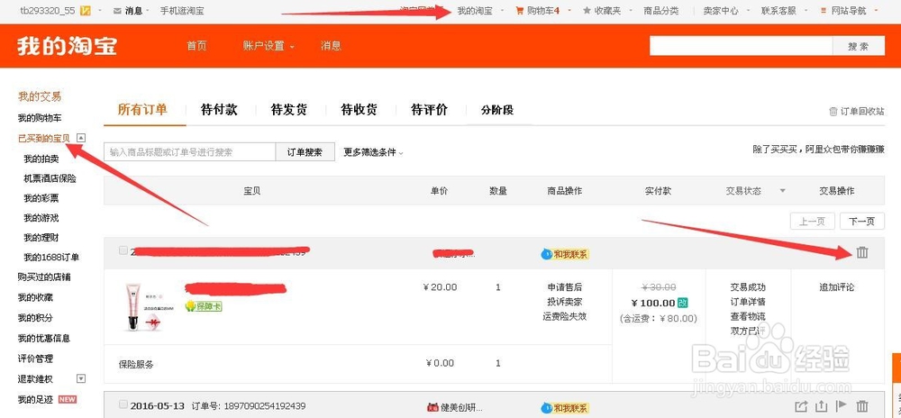Image resolution: width=901 pixels, height=418 pixels.
Task: Click the 上一页 button
Action: tap(813, 222)
